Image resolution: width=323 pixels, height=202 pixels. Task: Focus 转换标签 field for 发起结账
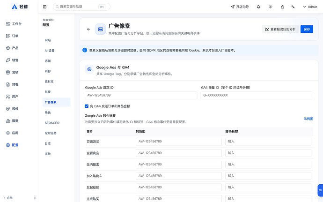coord(268,187)
